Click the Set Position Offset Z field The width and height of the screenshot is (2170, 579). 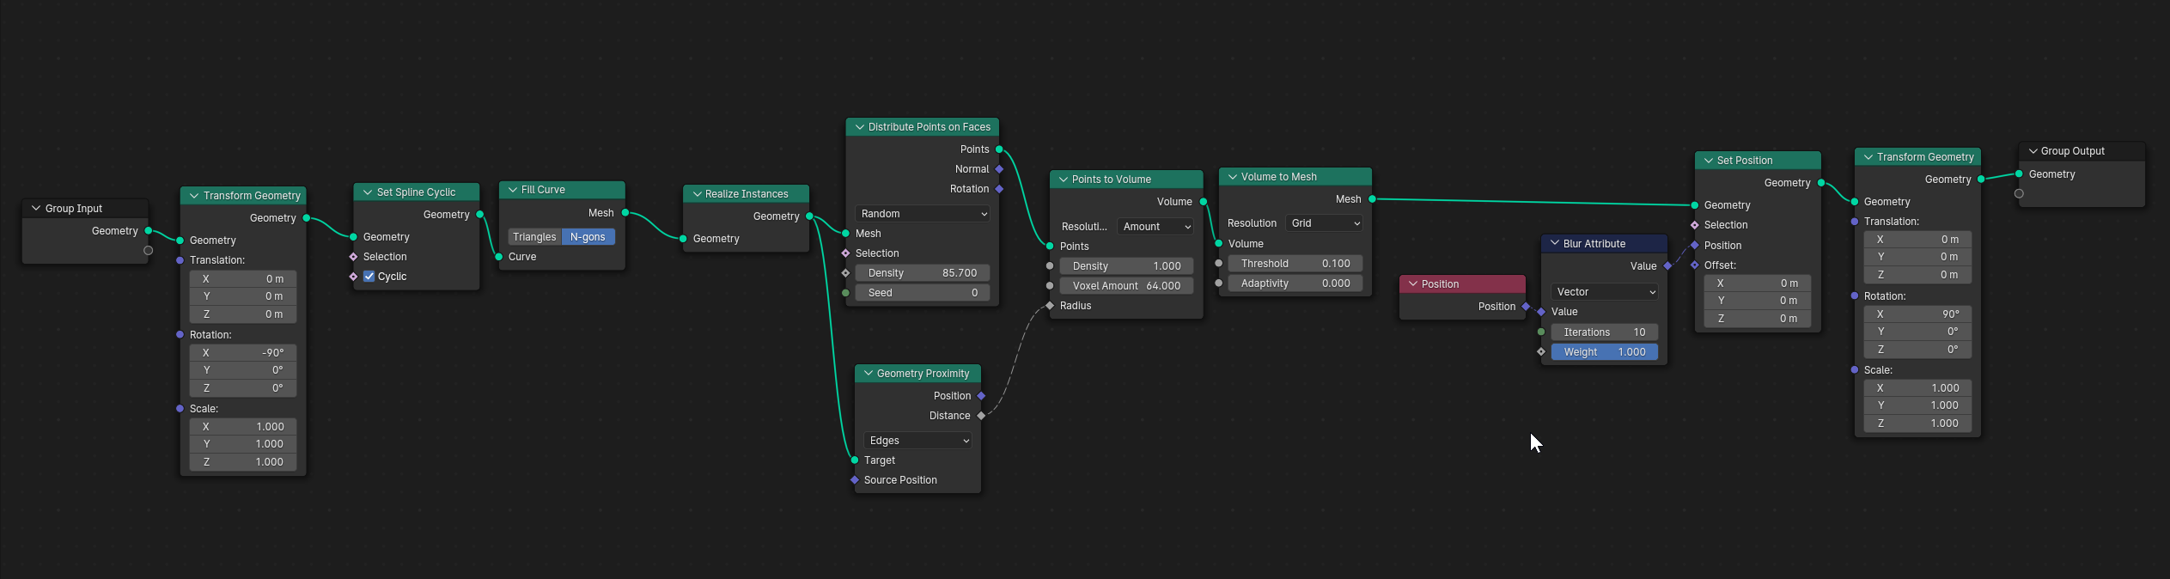(1758, 319)
